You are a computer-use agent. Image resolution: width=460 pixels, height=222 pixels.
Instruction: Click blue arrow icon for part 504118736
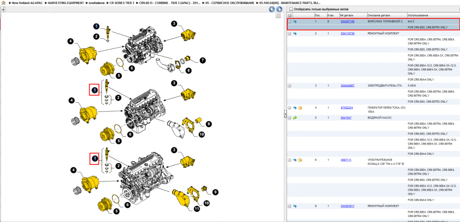[x=295, y=34]
